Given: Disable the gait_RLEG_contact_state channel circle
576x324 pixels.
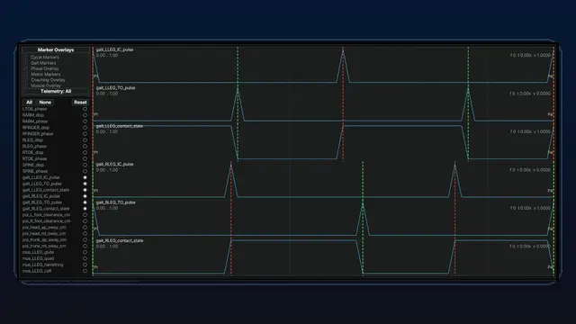Looking at the screenshot, I should point(85,209).
